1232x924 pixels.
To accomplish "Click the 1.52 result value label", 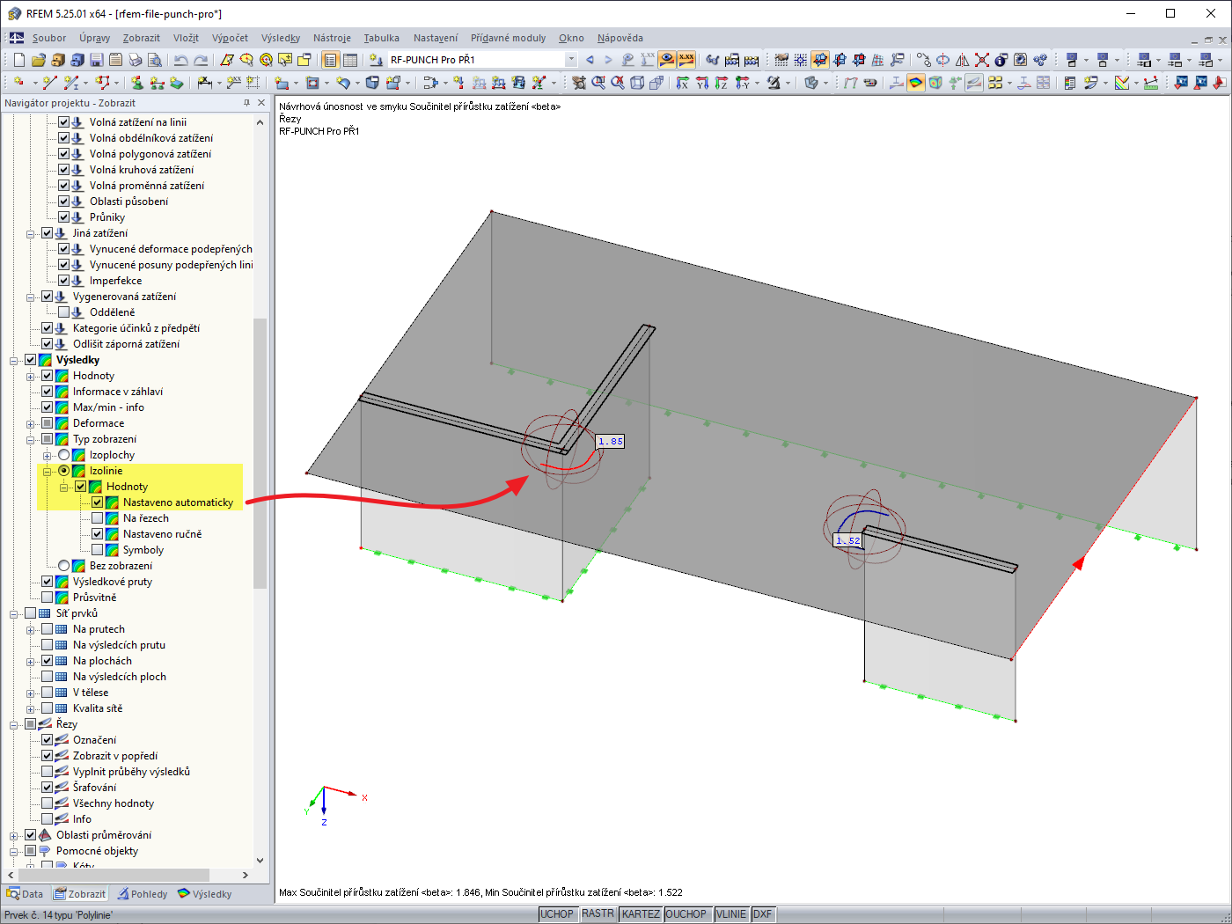I will coord(847,540).
